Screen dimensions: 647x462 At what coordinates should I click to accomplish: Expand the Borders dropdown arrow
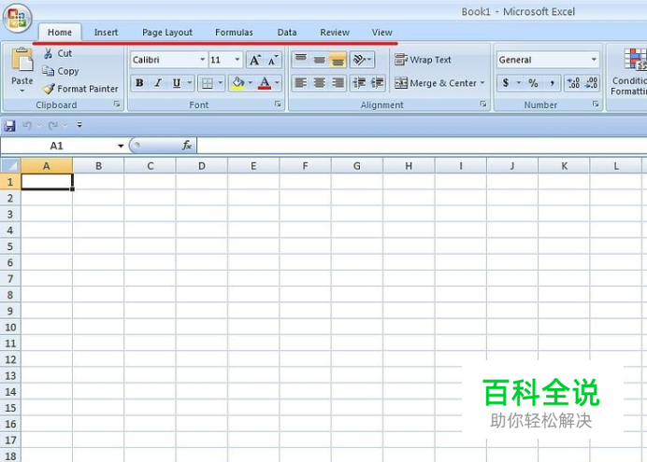coord(221,84)
